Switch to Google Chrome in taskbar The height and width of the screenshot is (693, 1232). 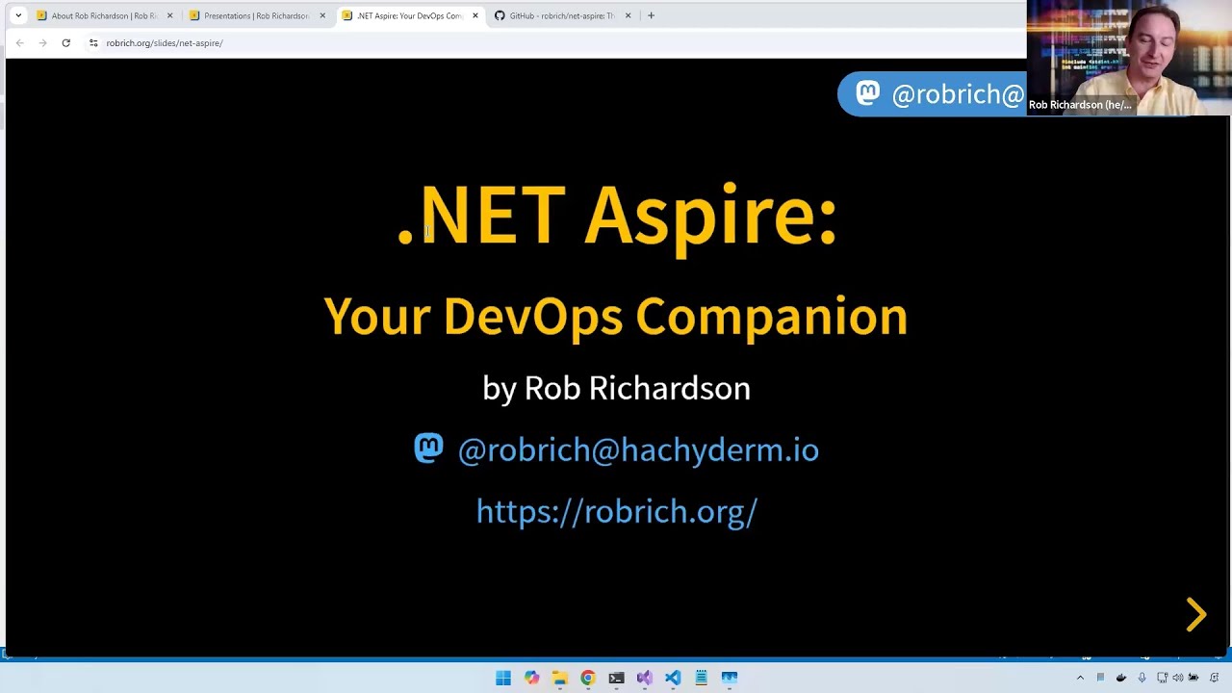[x=588, y=678]
